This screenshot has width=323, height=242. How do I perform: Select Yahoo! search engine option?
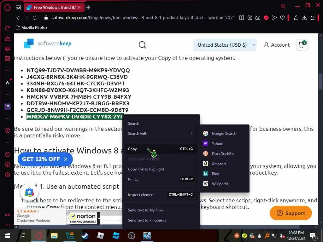click(224, 144)
